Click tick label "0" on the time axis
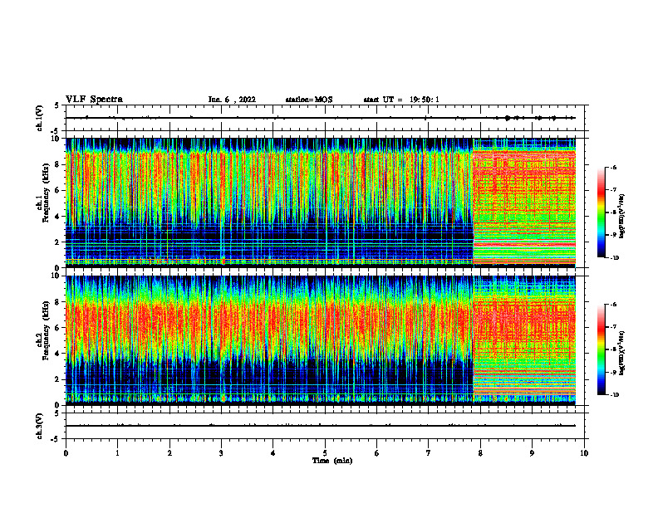The width and height of the screenshot is (658, 508). pyautogui.click(x=66, y=453)
